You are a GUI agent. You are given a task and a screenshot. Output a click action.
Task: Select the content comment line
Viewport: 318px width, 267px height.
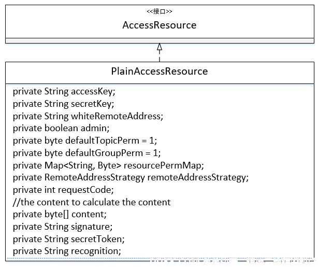pos(92,202)
